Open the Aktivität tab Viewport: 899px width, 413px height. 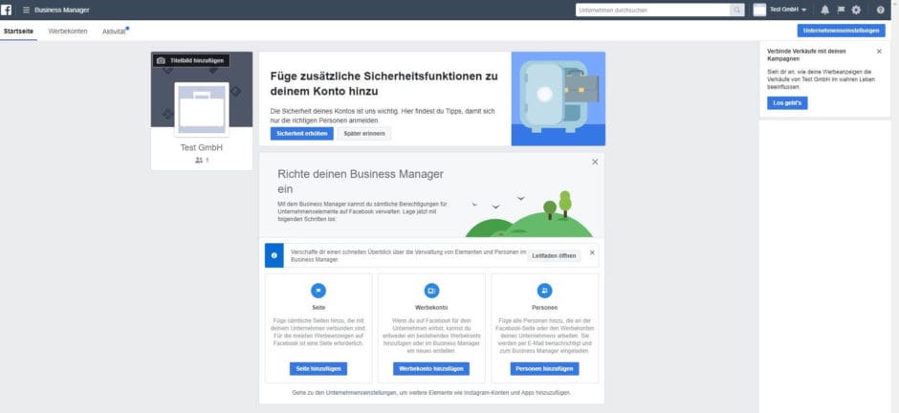(x=115, y=32)
